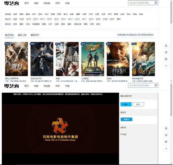The image size is (173, 165).
Task: Click the 搜 search button on the player page header
Action: [x=156, y=85]
